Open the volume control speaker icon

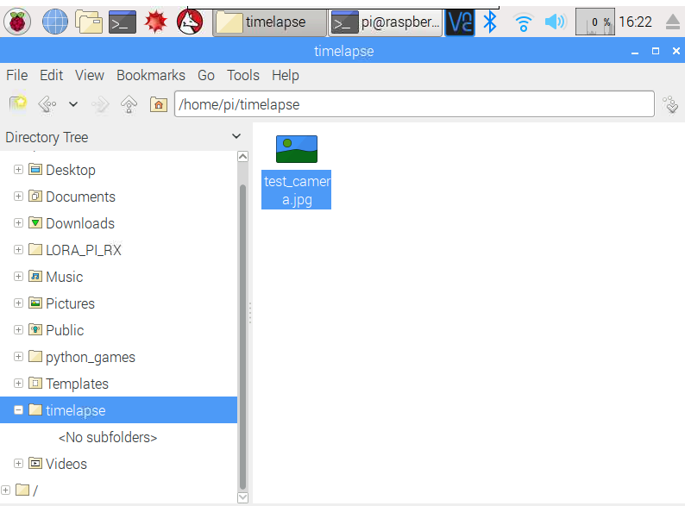(x=555, y=22)
